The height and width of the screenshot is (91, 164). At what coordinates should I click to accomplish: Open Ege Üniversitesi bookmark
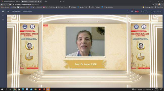[x=36, y=7]
